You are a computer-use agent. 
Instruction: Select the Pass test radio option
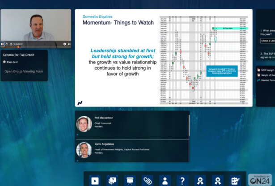tap(4, 62)
